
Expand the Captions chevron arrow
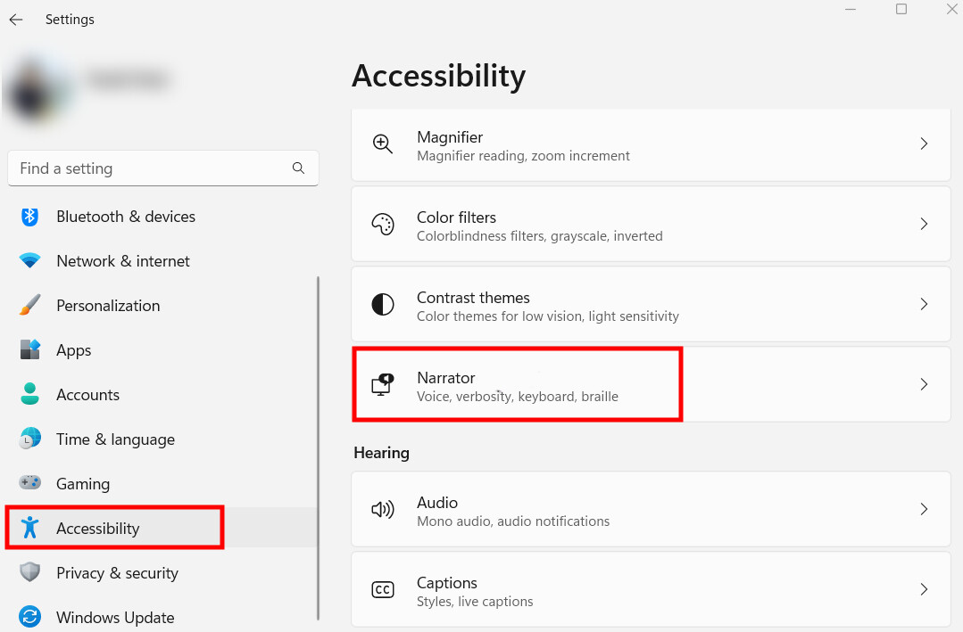(924, 590)
